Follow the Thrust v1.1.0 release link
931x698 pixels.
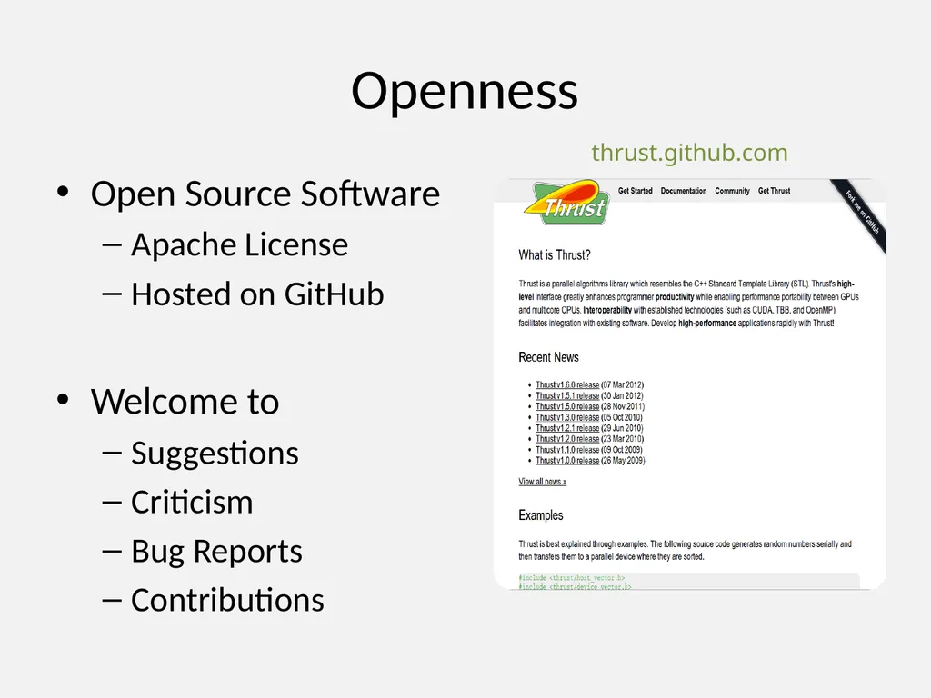tap(567, 449)
